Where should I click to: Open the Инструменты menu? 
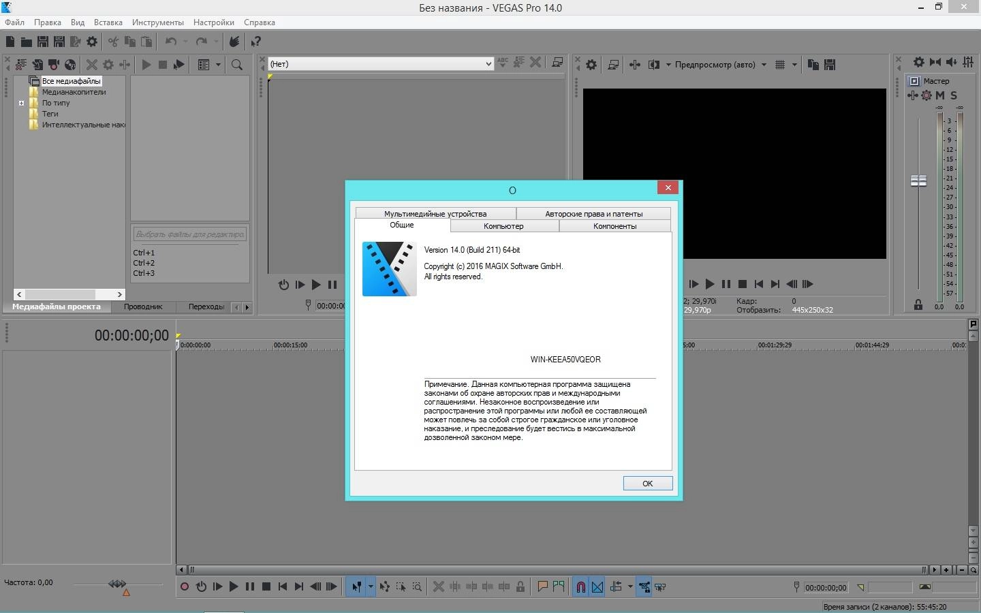(158, 22)
